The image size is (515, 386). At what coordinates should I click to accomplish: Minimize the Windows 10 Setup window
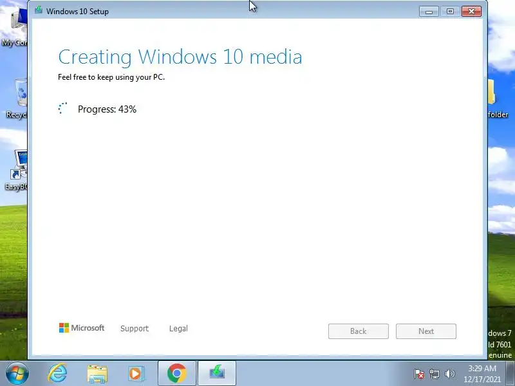coord(429,12)
